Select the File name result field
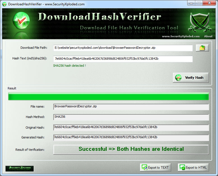This screenshot has height=176, width=218. [131, 107]
